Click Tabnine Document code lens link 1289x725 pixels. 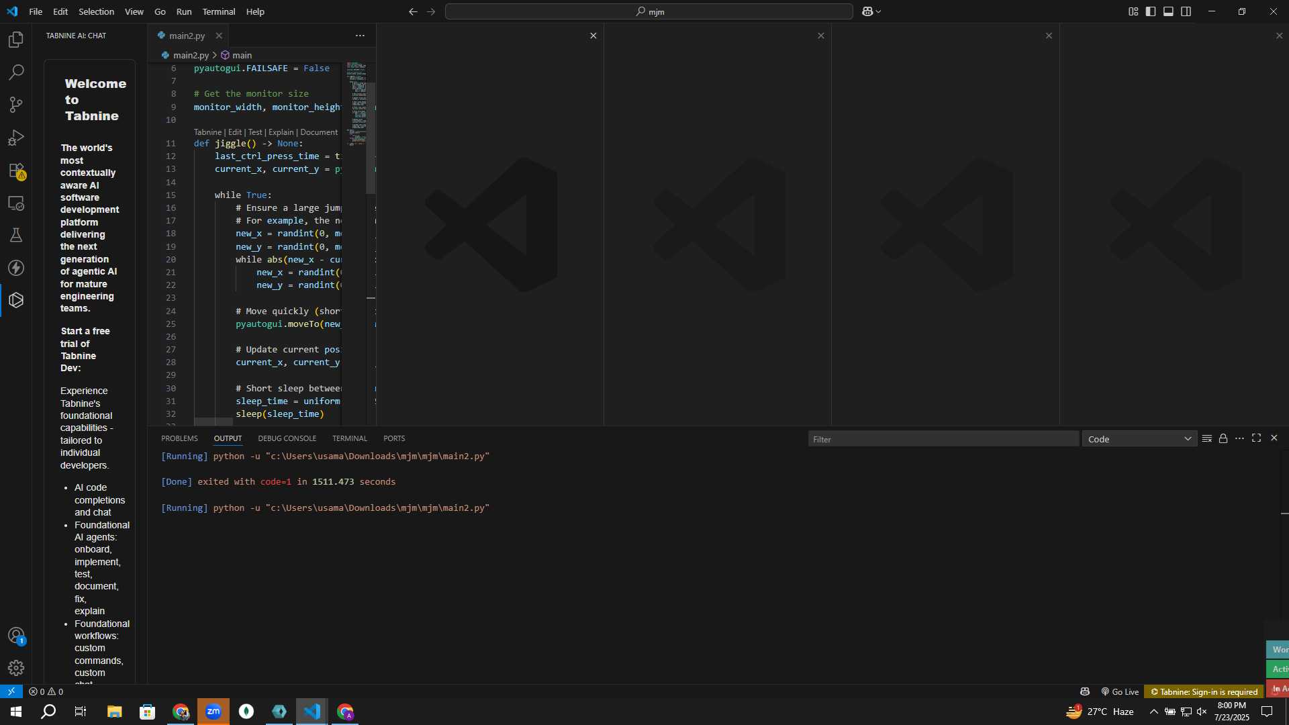click(x=319, y=132)
